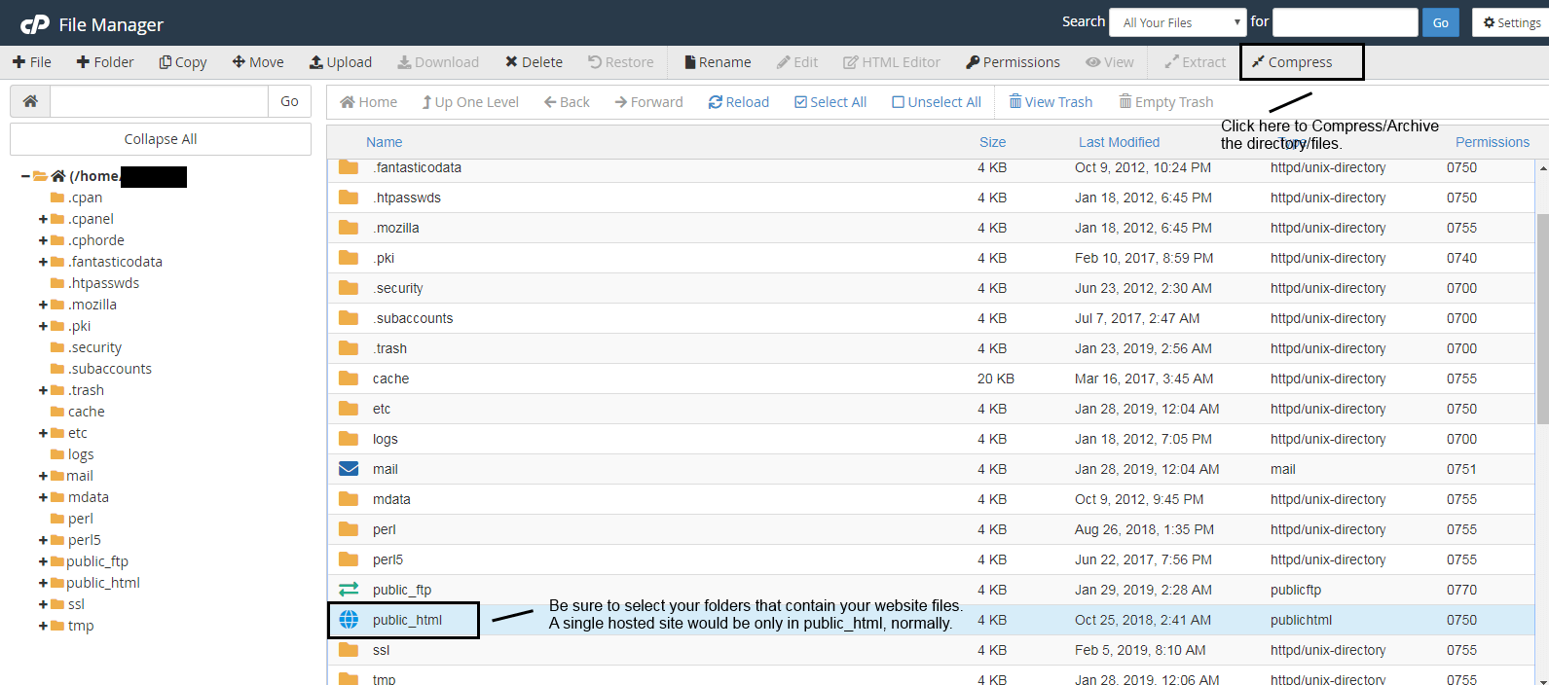Open the Settings button
1549x685 pixels.
[1512, 22]
